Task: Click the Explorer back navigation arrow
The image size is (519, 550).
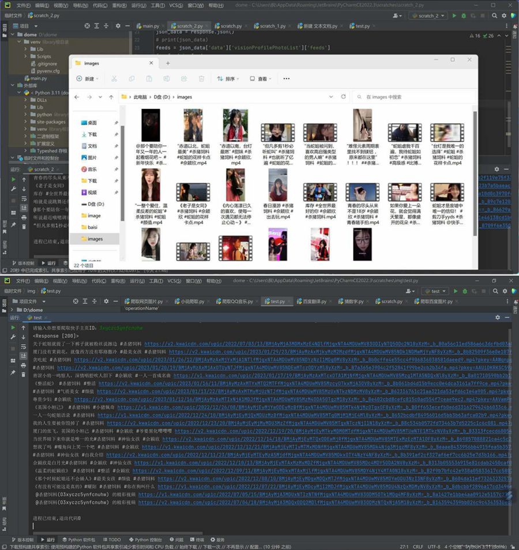Action: pyautogui.click(x=77, y=97)
